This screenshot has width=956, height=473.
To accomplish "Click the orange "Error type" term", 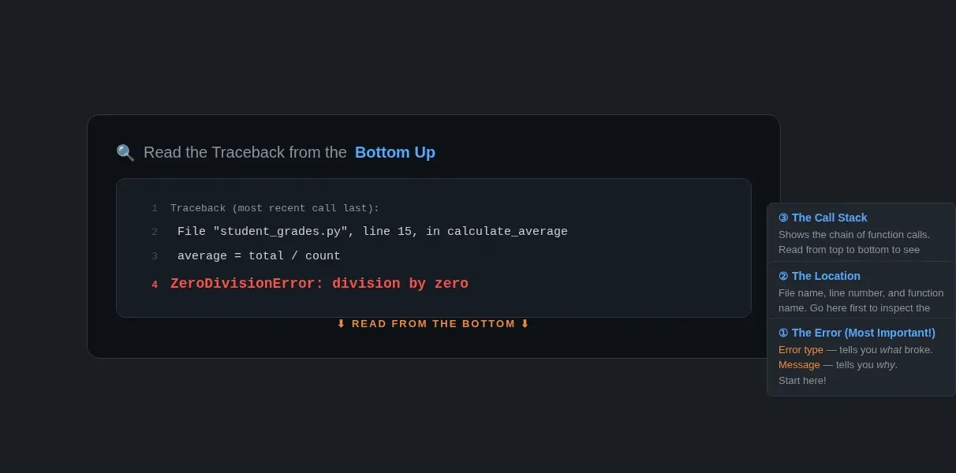I will (801, 349).
